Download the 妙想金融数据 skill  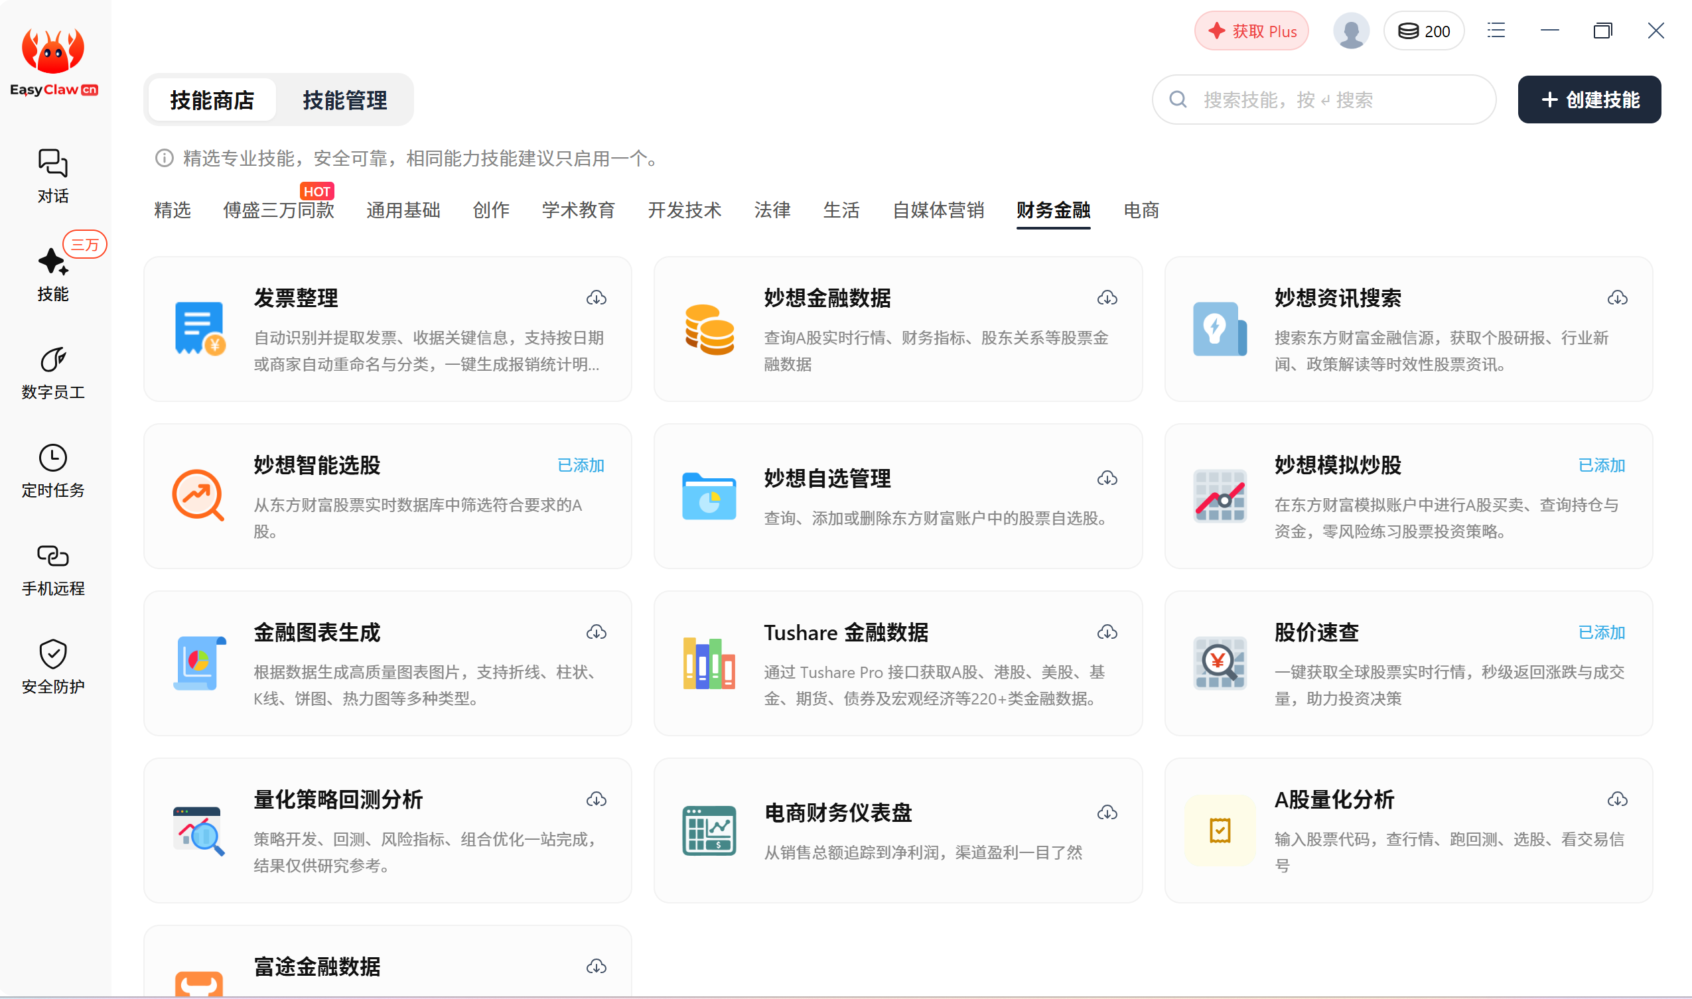[1107, 298]
